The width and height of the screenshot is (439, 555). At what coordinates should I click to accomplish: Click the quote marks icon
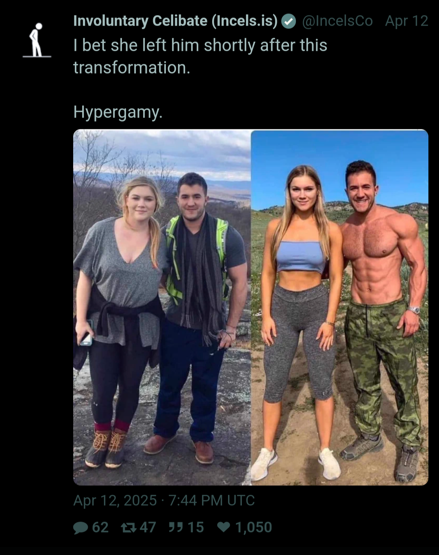pyautogui.click(x=176, y=527)
